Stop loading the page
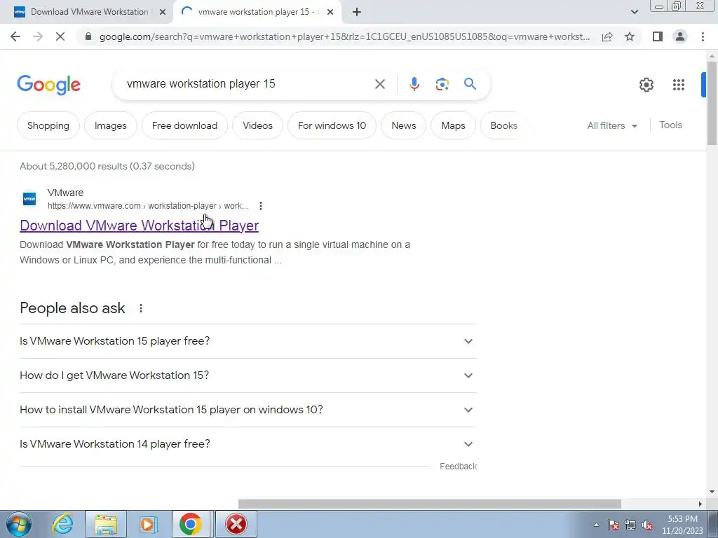This screenshot has height=538, width=718. click(x=60, y=36)
